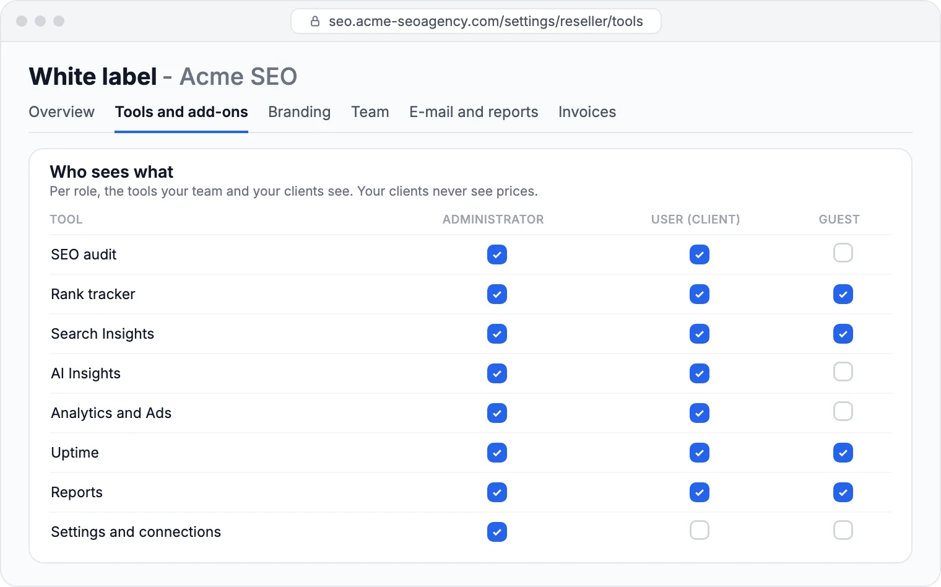Viewport: 941px width, 587px height.
Task: Enable Settings and connections for User (client)
Action: point(700,530)
